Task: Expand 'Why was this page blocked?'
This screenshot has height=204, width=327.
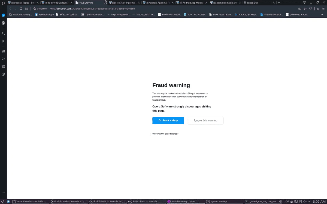Action: click(x=165, y=134)
